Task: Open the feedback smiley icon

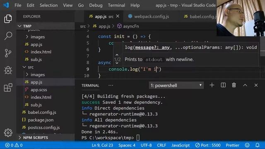Action: [247, 145]
